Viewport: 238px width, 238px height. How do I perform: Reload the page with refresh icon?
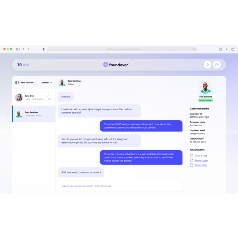point(194,49)
